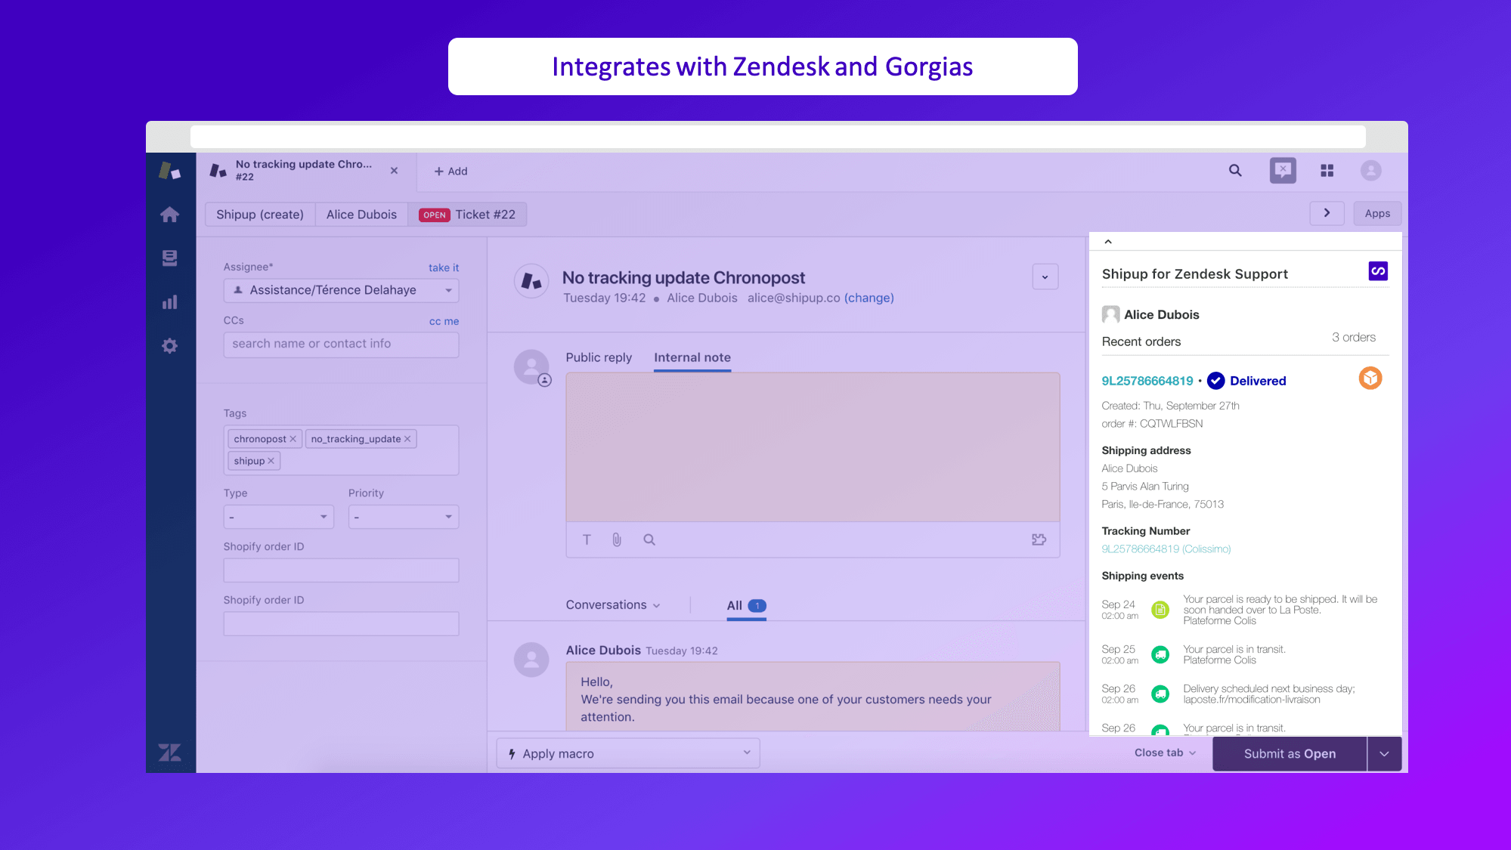
Task: Click the Apps button in top right
Action: [x=1377, y=213]
